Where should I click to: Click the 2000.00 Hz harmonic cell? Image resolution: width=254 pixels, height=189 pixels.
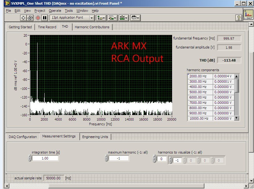tap(200, 76)
